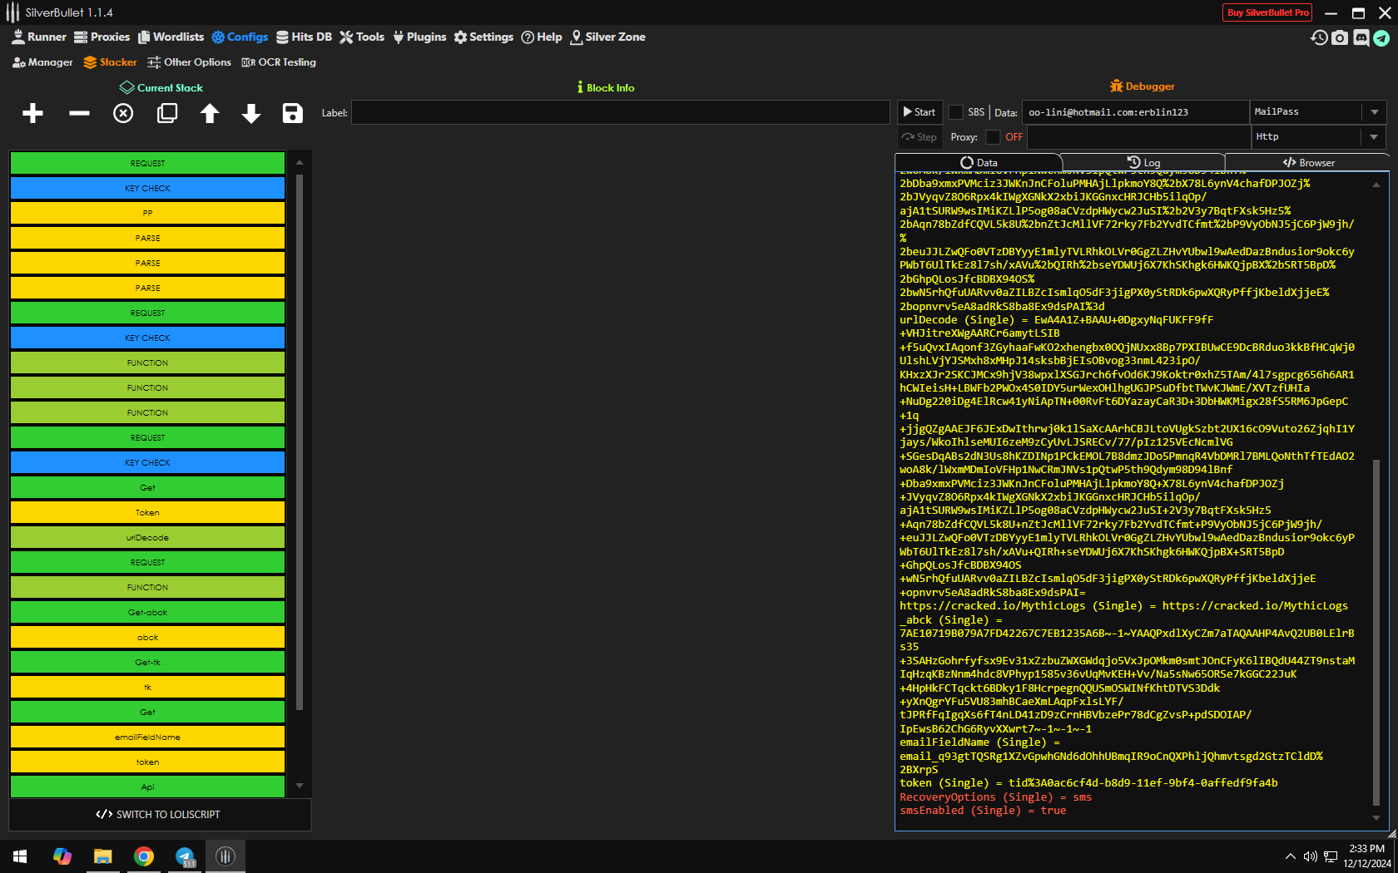Expand the Http proxy type dropdown
1398x873 pixels.
pyautogui.click(x=1374, y=137)
